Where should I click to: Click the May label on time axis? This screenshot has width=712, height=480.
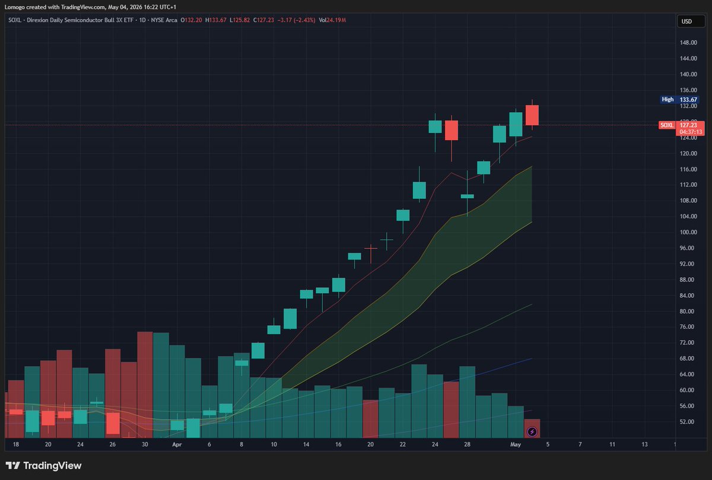click(x=515, y=444)
